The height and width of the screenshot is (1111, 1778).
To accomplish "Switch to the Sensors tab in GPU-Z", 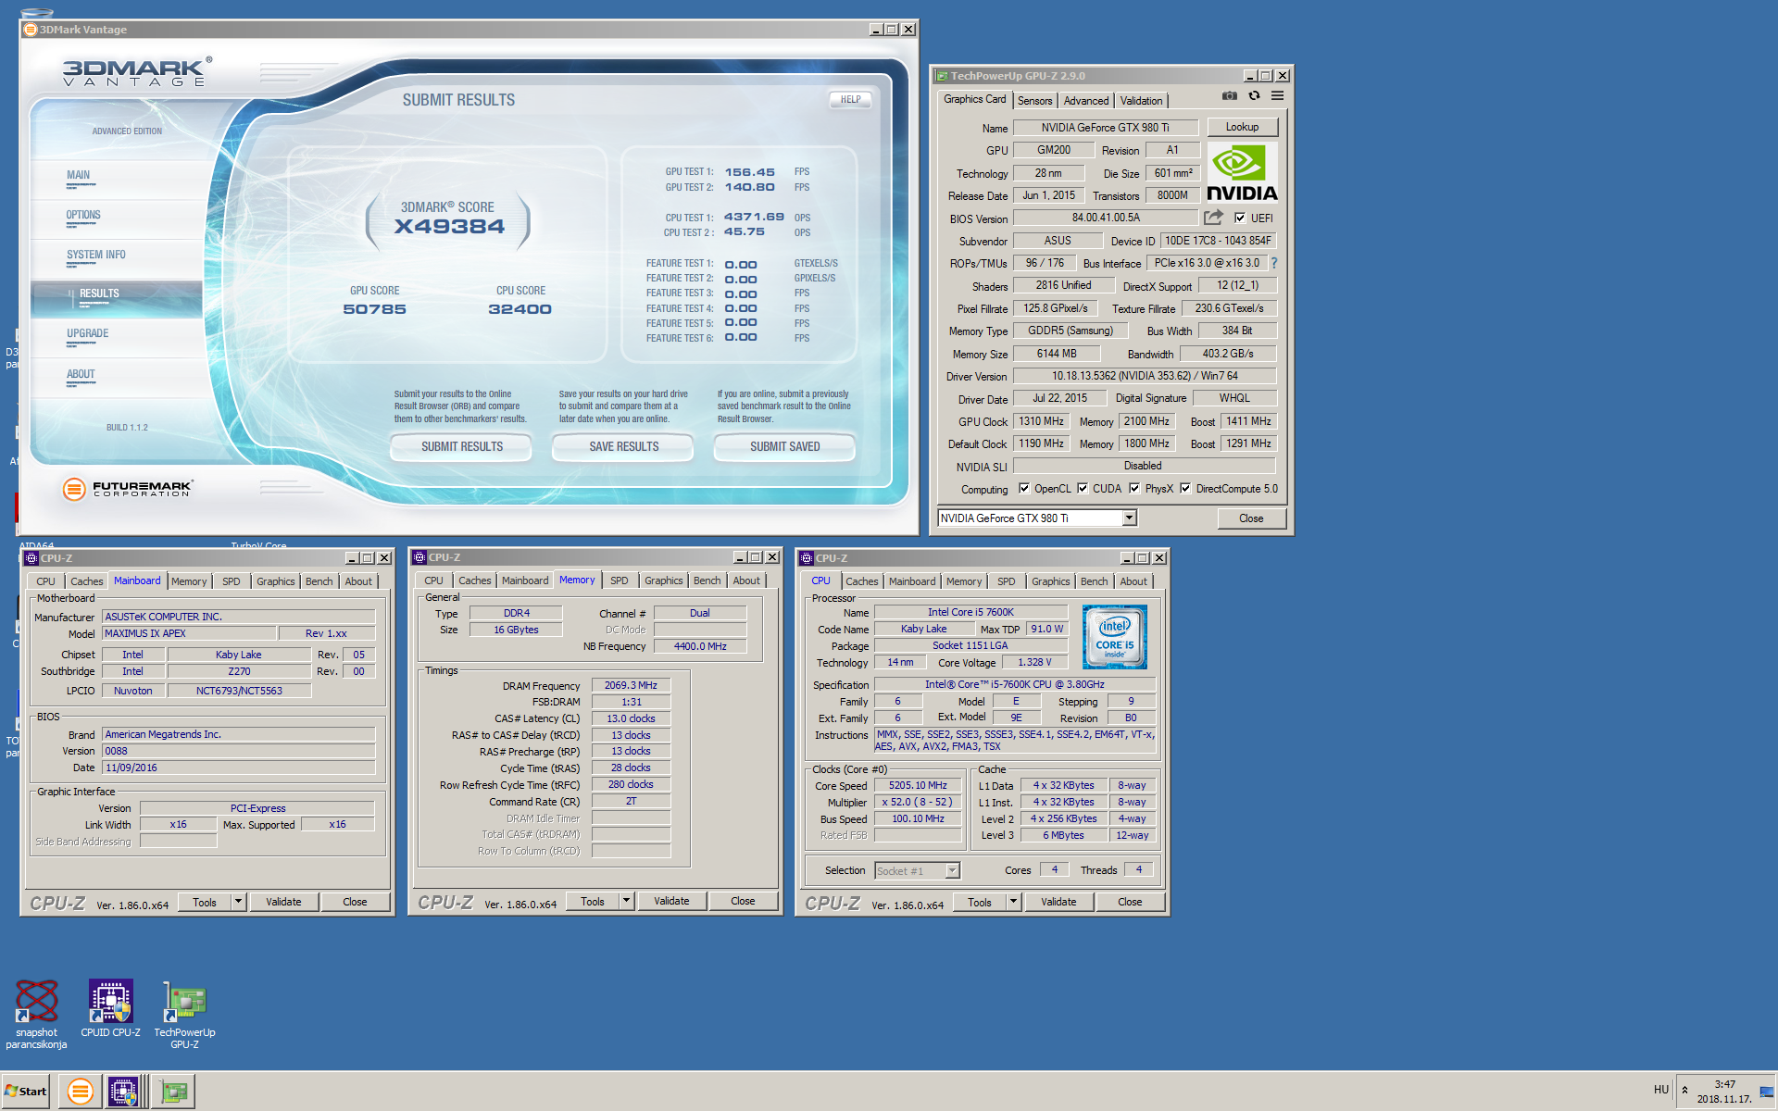I will (1034, 101).
